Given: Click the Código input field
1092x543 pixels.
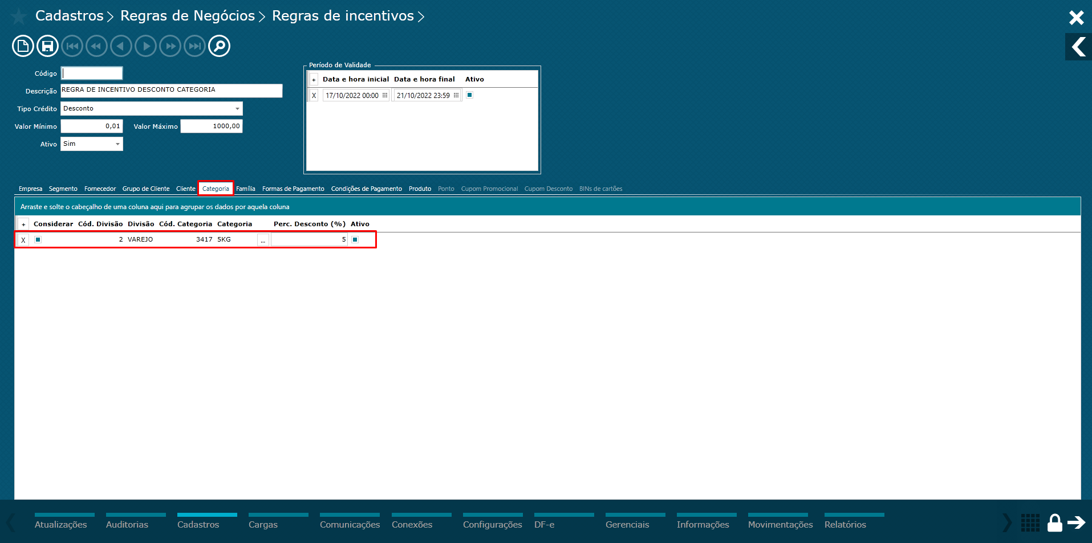Looking at the screenshot, I should pos(92,74).
